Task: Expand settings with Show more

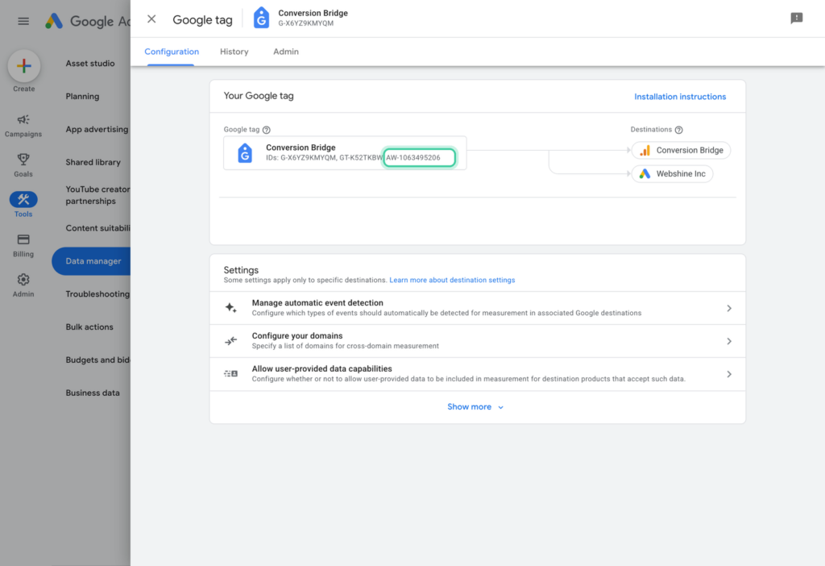Action: [x=475, y=407]
